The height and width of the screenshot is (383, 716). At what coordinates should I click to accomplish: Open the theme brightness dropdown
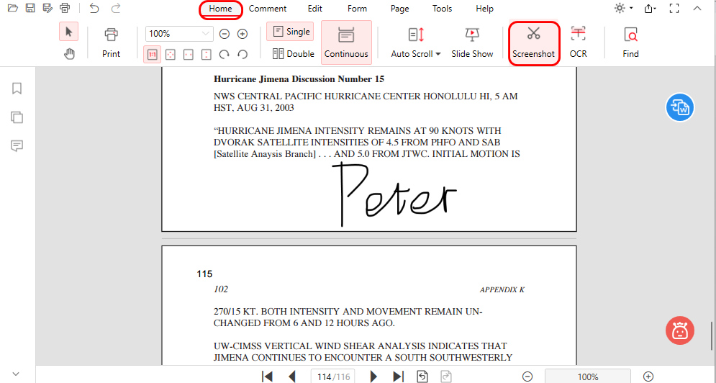[x=623, y=9]
